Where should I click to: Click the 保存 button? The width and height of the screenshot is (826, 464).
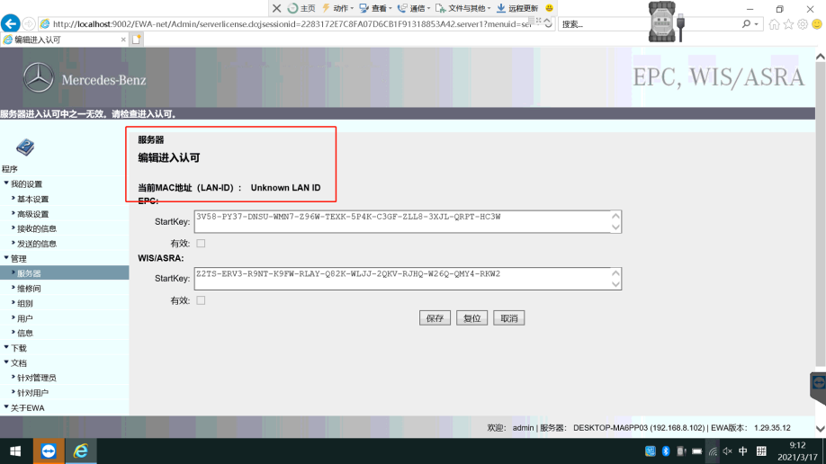(435, 318)
